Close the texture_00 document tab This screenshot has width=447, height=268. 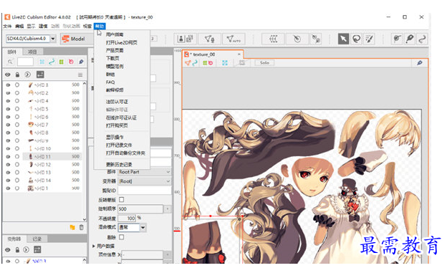[x=239, y=54]
